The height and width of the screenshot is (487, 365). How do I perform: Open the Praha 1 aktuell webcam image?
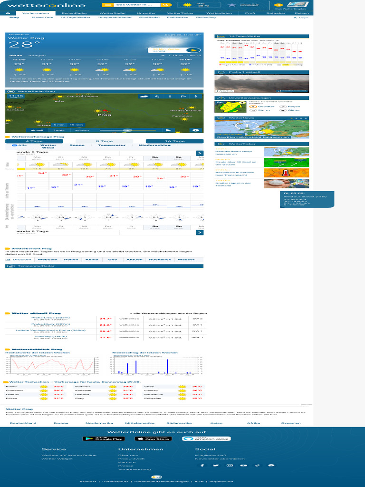click(262, 83)
